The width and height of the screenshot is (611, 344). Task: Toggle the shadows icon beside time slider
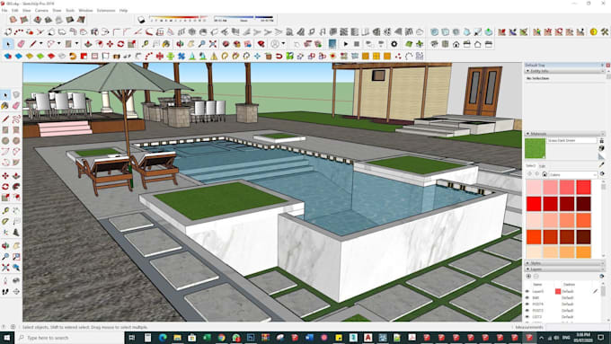[x=141, y=20]
